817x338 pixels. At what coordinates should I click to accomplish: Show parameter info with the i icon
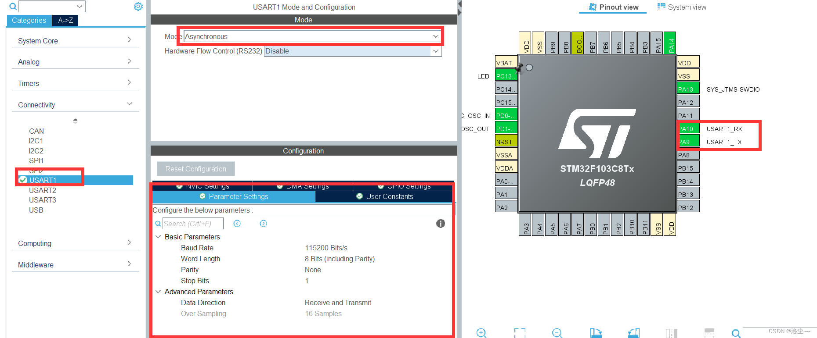(x=441, y=224)
